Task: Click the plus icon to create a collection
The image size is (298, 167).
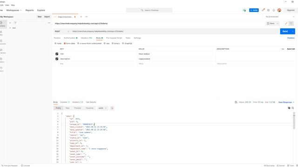Action: tap(10, 23)
